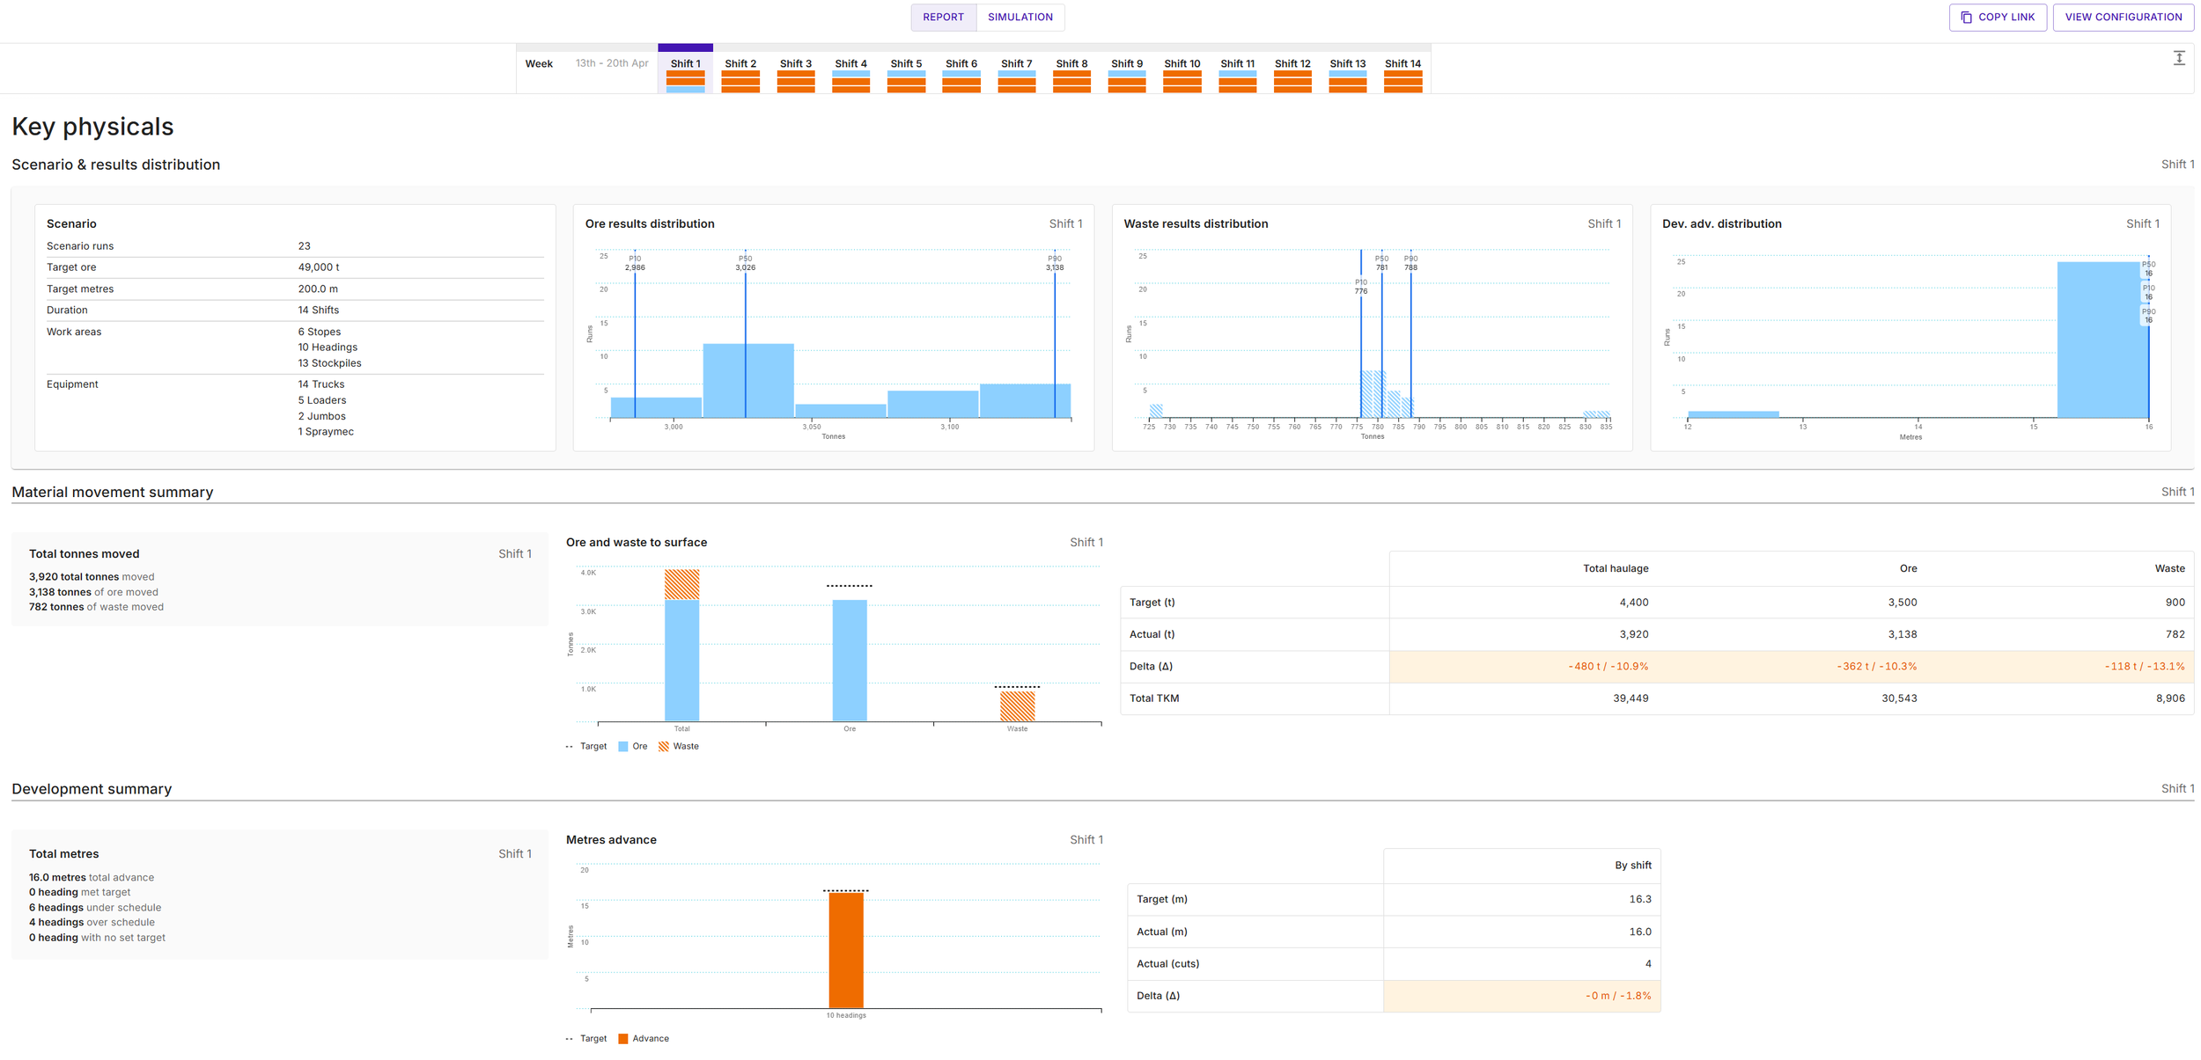The width and height of the screenshot is (2201, 1060).
Task: Open the View Configuration button
Action: (2123, 17)
